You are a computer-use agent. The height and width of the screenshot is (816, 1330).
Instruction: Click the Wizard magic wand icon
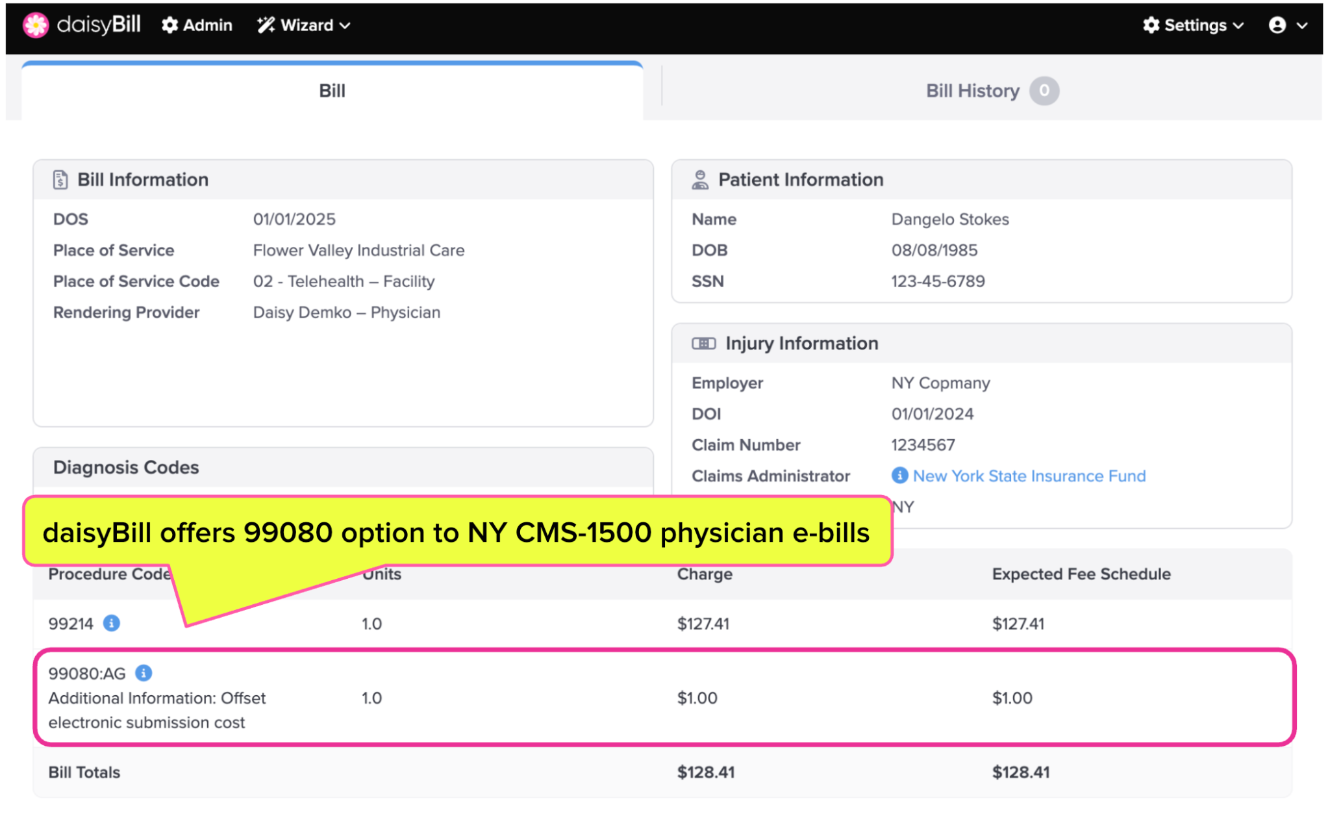pos(265,25)
